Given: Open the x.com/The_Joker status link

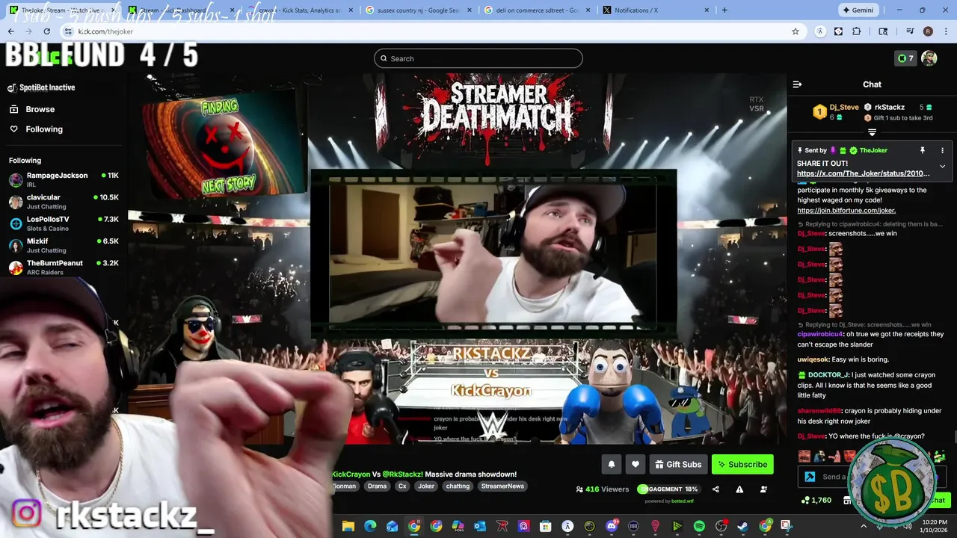Looking at the screenshot, I should click(863, 173).
